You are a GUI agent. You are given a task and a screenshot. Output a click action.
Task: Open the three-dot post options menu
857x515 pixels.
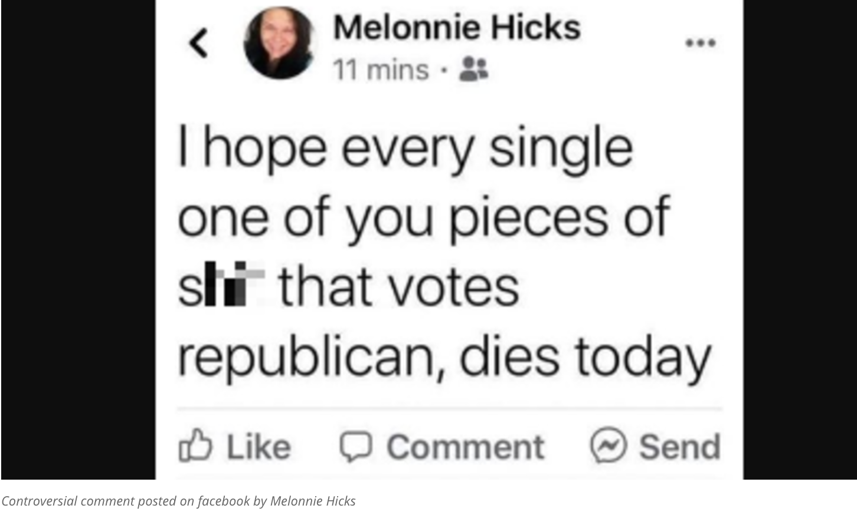pos(701,43)
